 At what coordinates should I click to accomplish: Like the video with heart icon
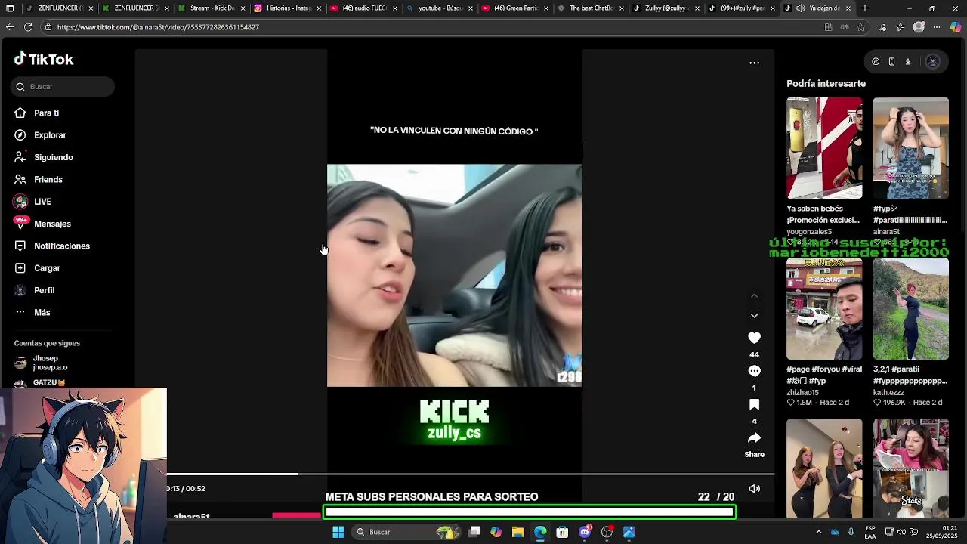coord(754,338)
